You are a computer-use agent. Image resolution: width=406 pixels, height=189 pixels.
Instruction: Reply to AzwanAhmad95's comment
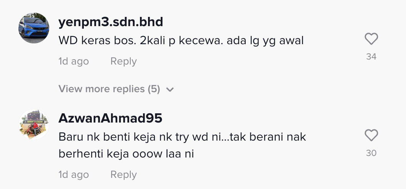(x=123, y=175)
